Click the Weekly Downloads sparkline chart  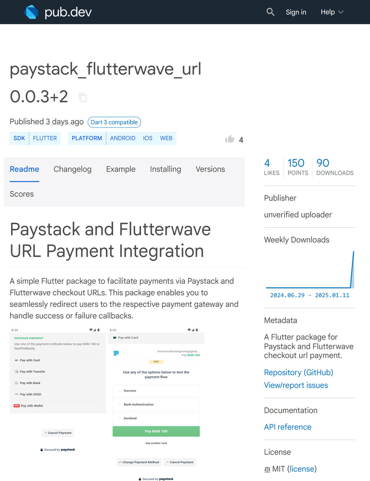(310, 269)
